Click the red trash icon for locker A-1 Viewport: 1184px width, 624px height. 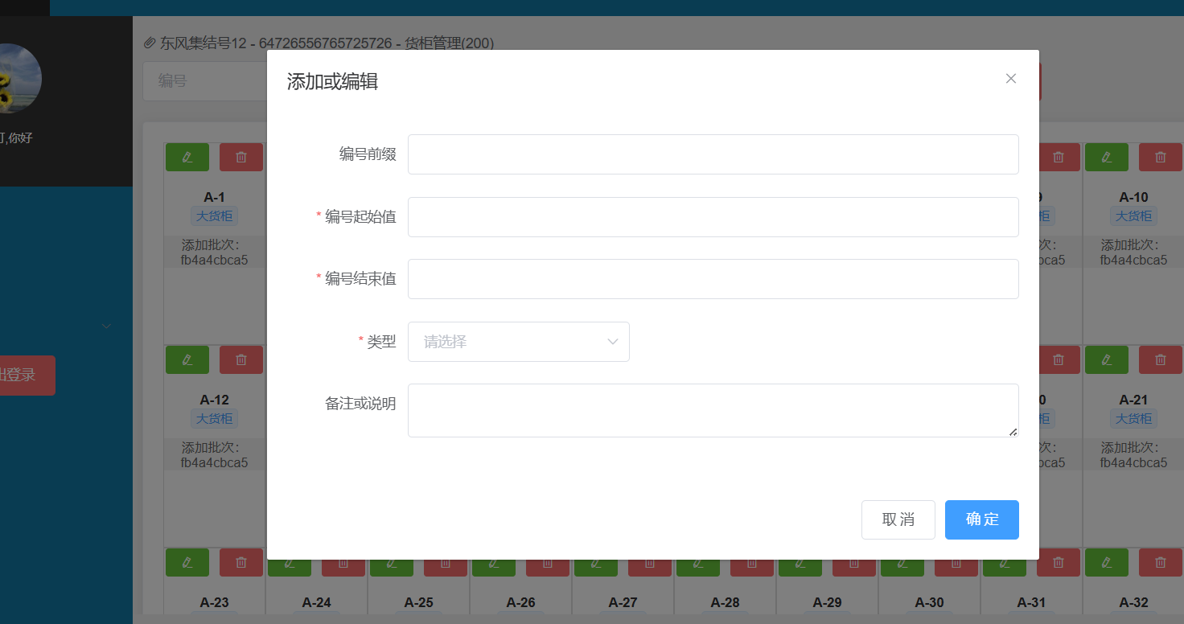[x=241, y=157]
